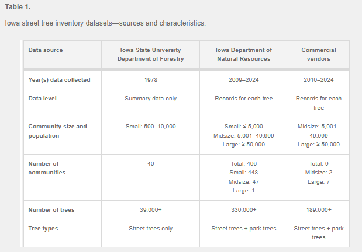Click the 1978 cell
Screen dimensions: 362x252
150,79
